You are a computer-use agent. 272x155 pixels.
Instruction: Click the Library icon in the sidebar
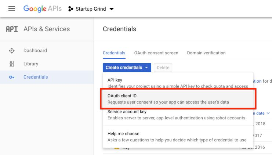pyautogui.click(x=12, y=64)
